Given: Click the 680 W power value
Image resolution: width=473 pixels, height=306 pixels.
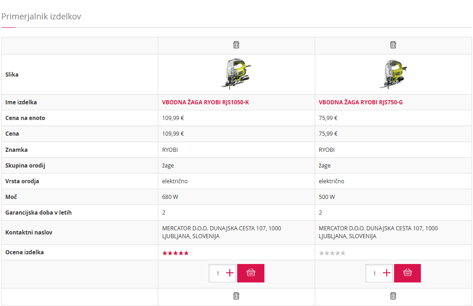Looking at the screenshot, I should point(170,197).
